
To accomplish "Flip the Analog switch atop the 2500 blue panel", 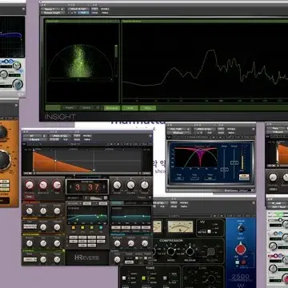I will [x=241, y=227].
